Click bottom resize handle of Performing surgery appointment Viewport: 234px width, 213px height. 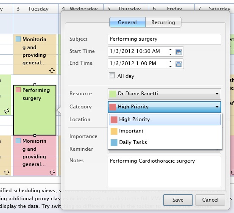click(35, 136)
